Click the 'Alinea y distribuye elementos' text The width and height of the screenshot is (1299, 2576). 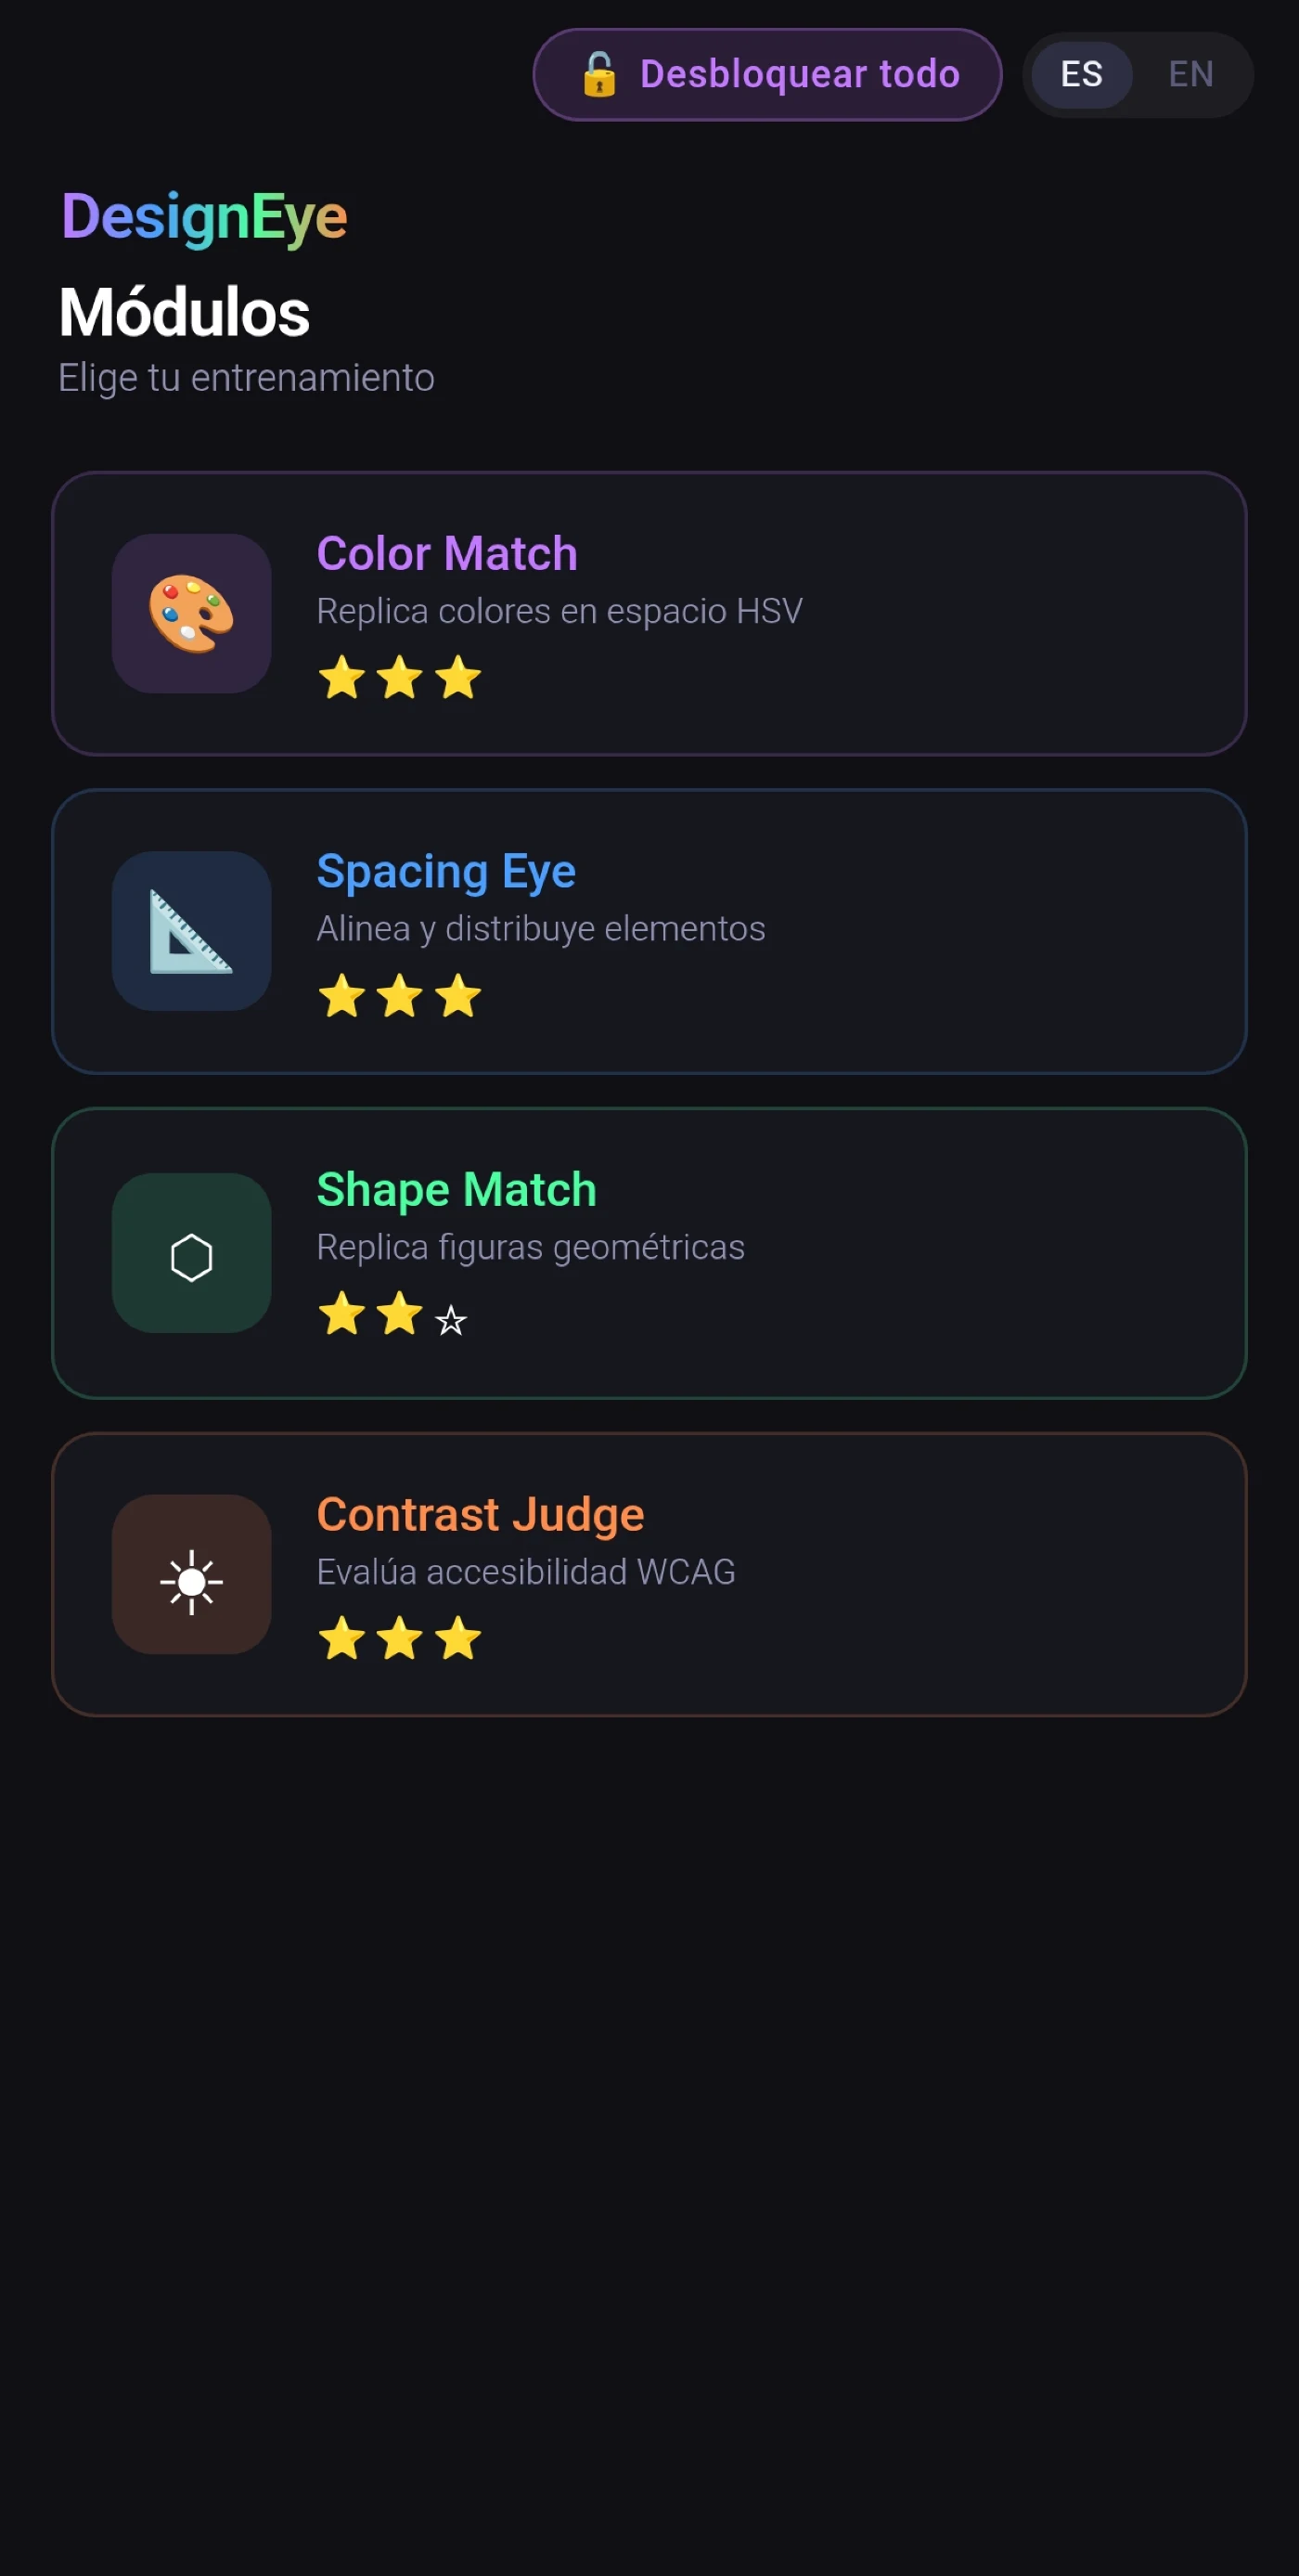click(541, 929)
